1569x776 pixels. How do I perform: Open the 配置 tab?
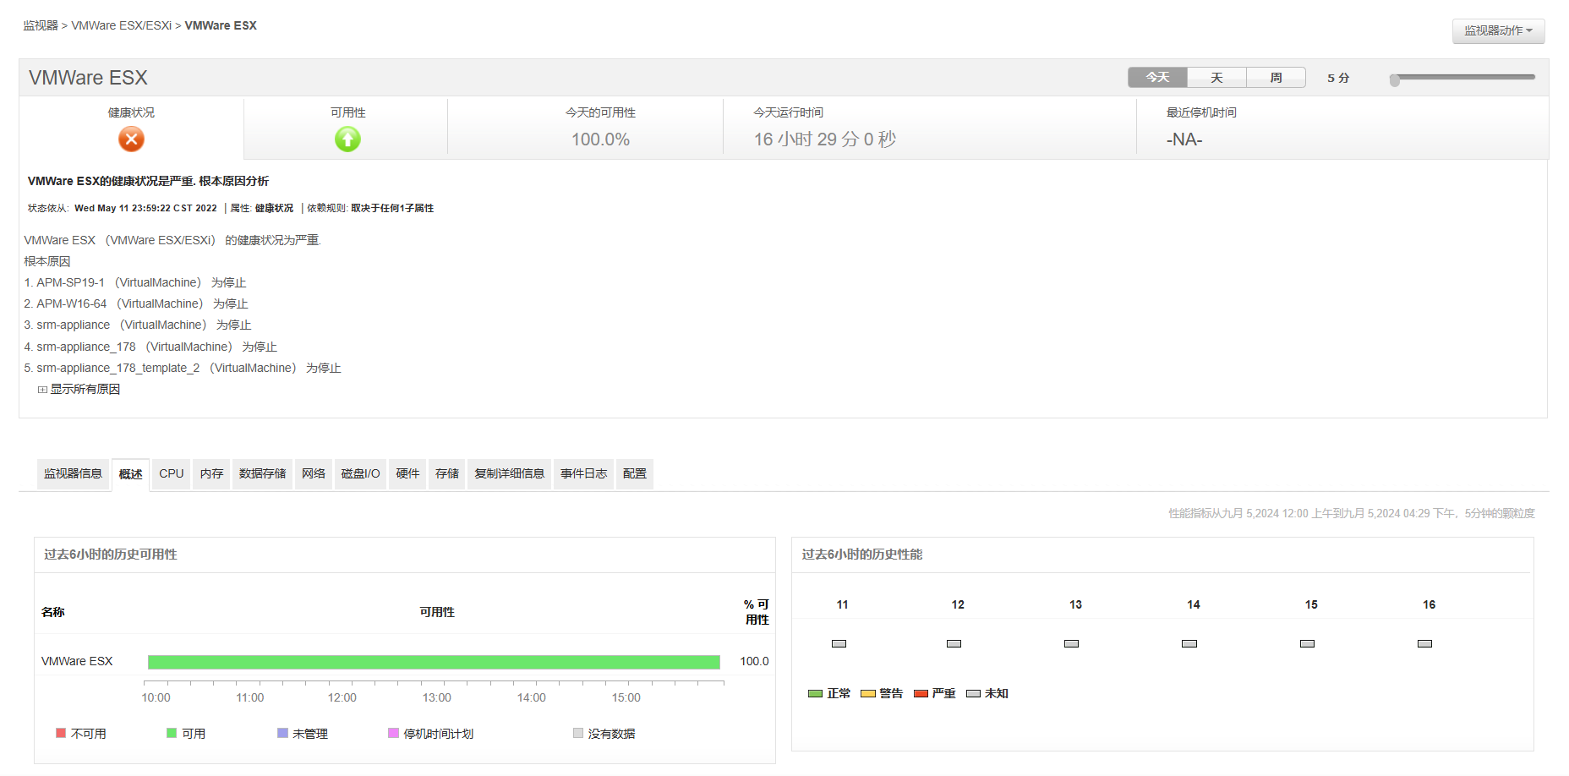[x=634, y=473]
